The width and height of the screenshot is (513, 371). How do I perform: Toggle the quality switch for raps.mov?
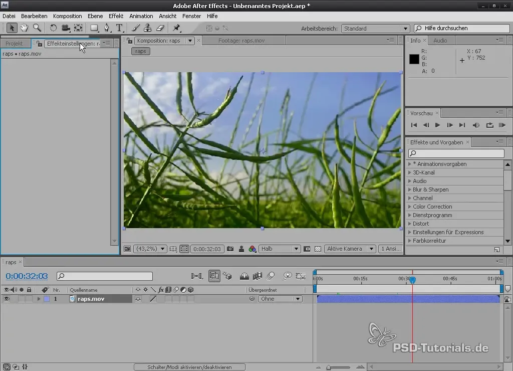click(x=153, y=299)
